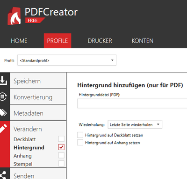187x179 pixels.
Task: Open the Senden section
Action: [38, 173]
